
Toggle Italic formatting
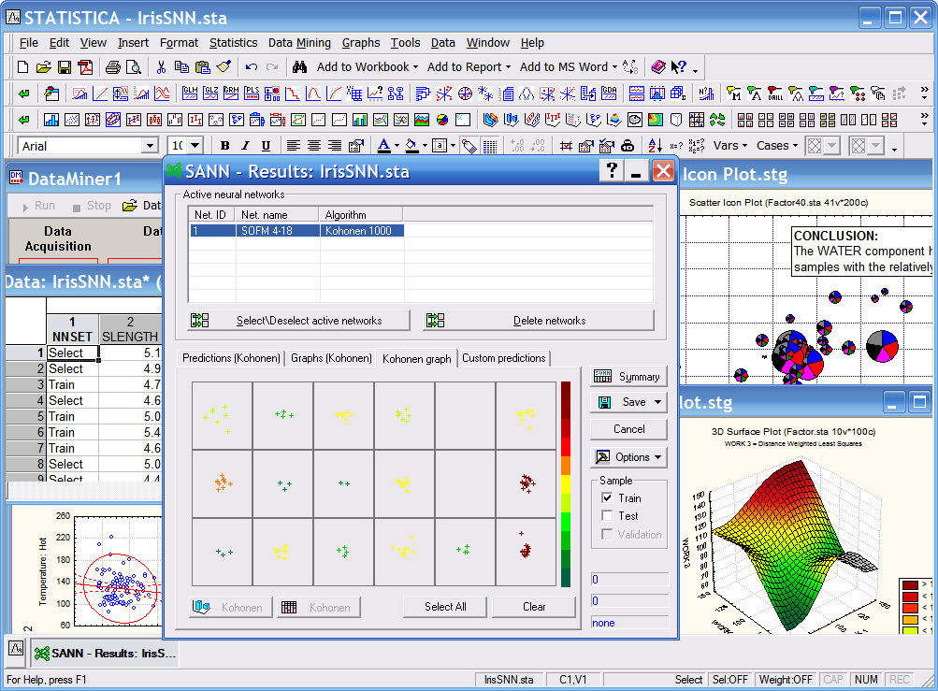[x=245, y=145]
